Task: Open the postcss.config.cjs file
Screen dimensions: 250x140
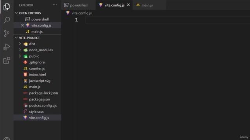Action: 37,105
